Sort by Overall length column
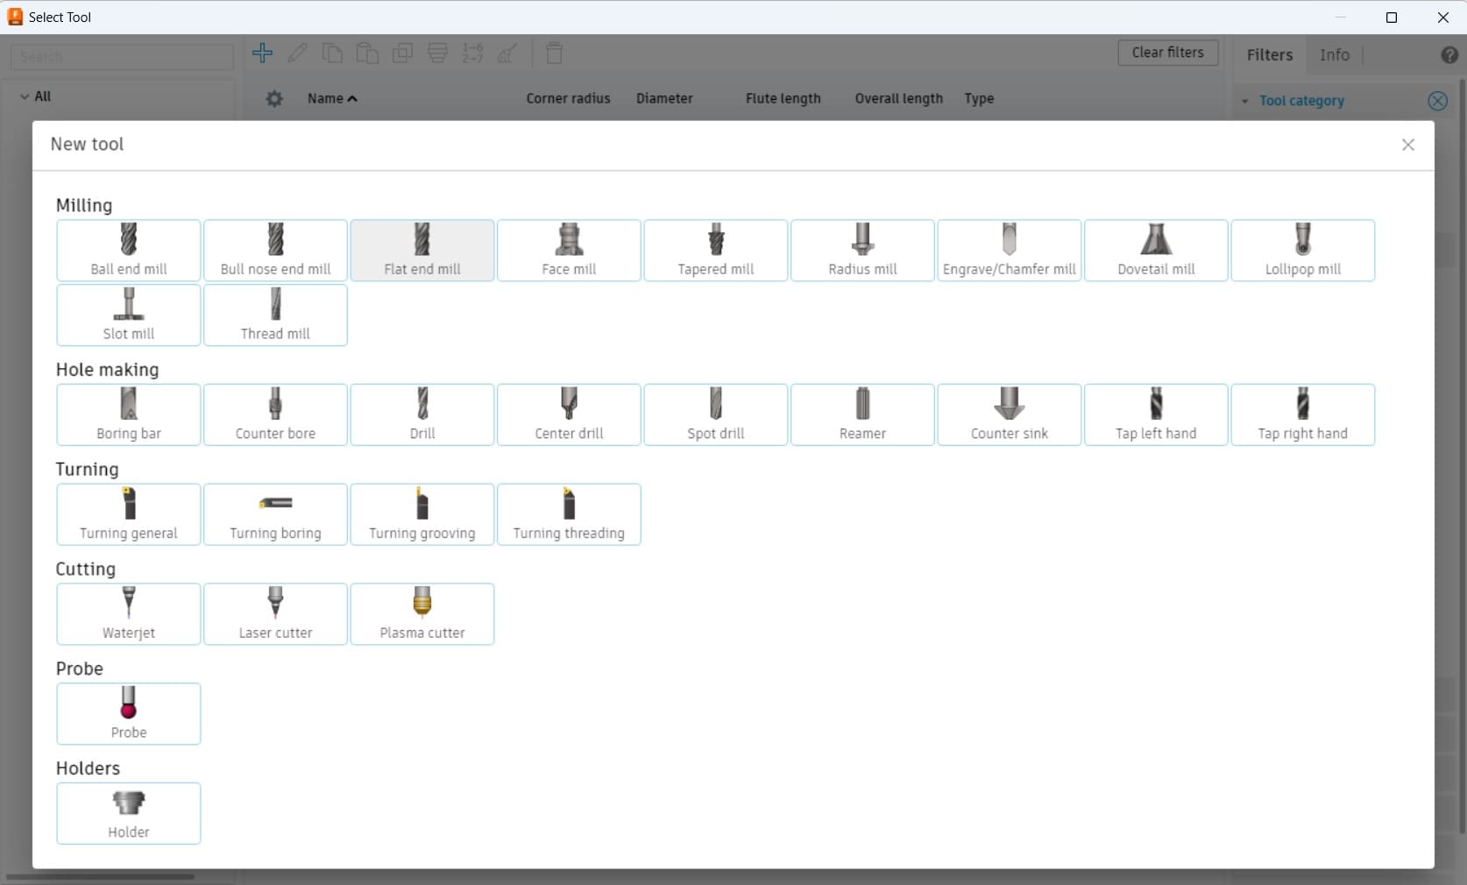 click(899, 98)
